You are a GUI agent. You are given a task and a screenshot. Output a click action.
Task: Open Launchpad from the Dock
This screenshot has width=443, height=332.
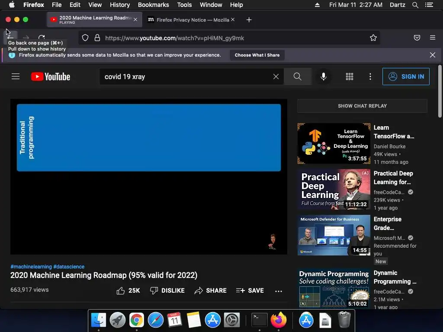(118, 320)
